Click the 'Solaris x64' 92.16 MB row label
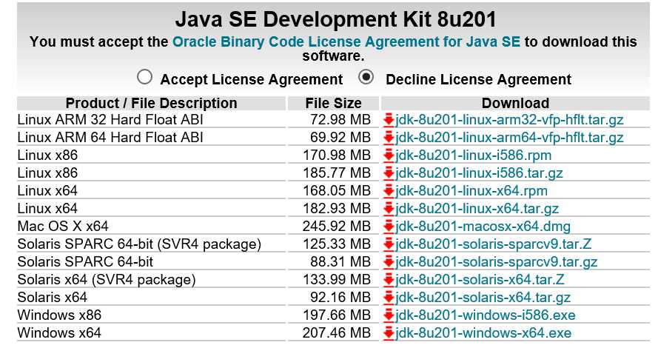This screenshot has width=658, height=348. 52,298
